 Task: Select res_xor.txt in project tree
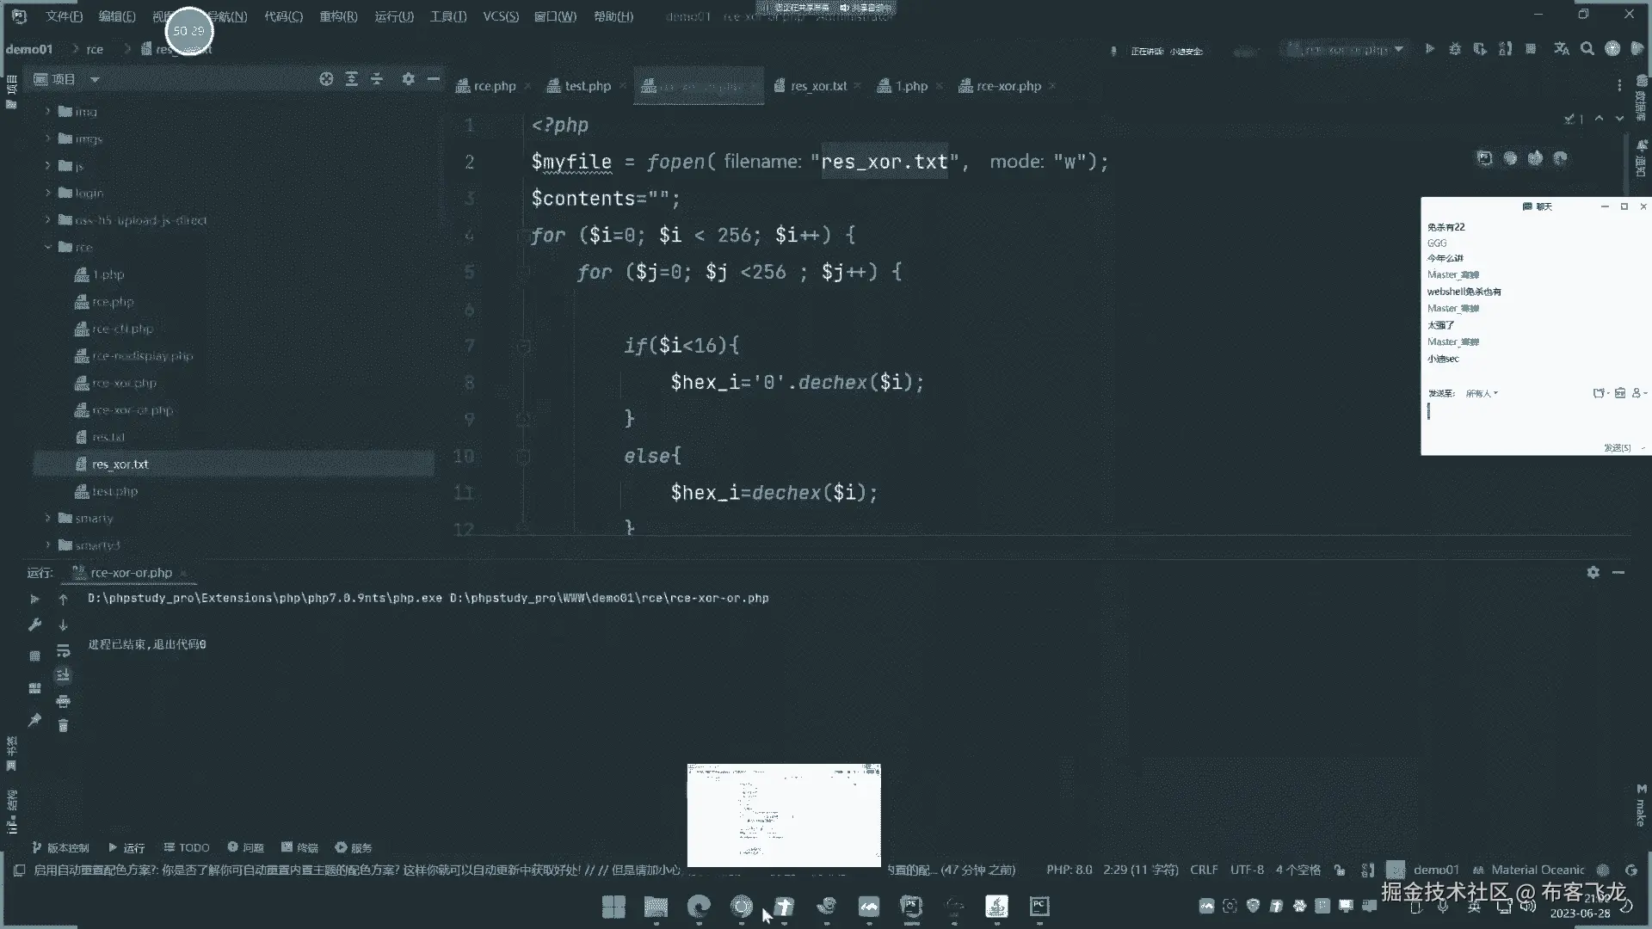click(120, 464)
